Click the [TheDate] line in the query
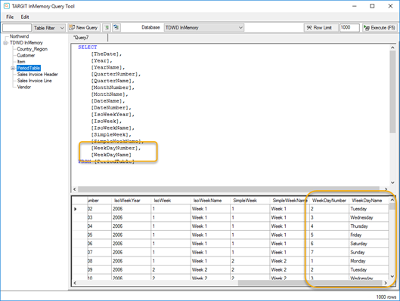 pyautogui.click(x=107, y=54)
